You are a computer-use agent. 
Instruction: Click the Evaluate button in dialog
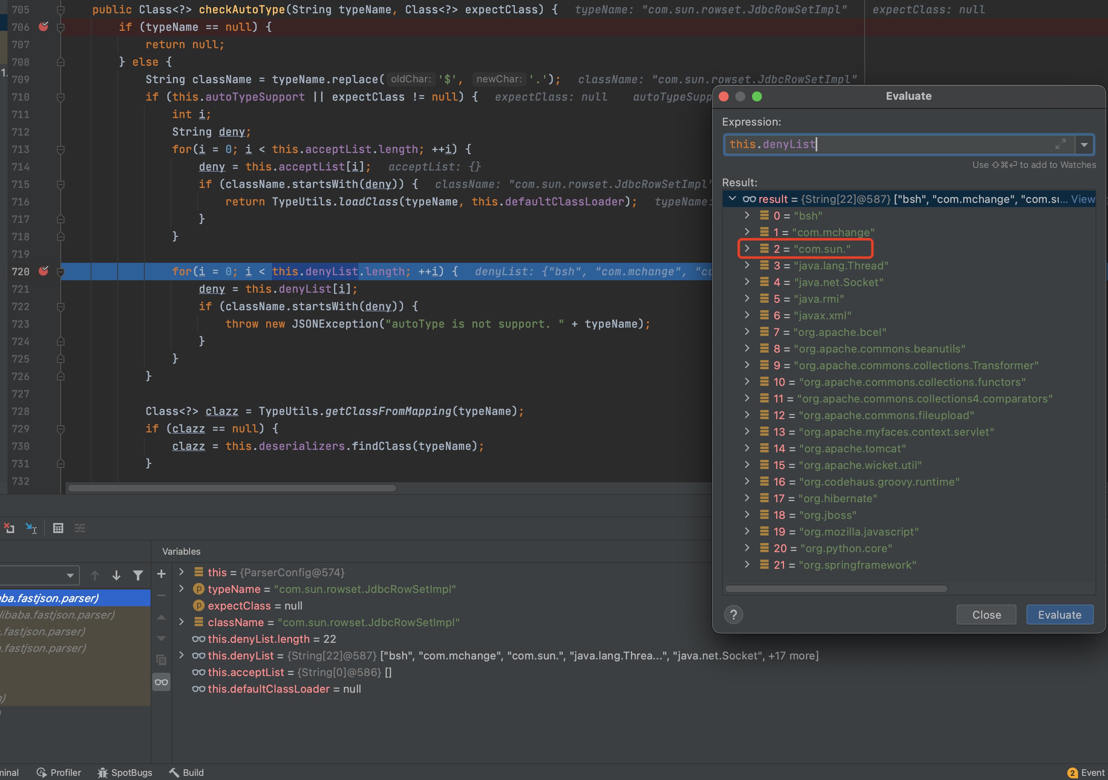point(1058,615)
